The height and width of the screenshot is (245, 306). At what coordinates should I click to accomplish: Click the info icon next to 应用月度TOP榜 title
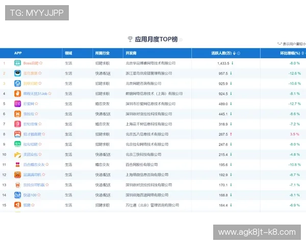[x=181, y=40]
